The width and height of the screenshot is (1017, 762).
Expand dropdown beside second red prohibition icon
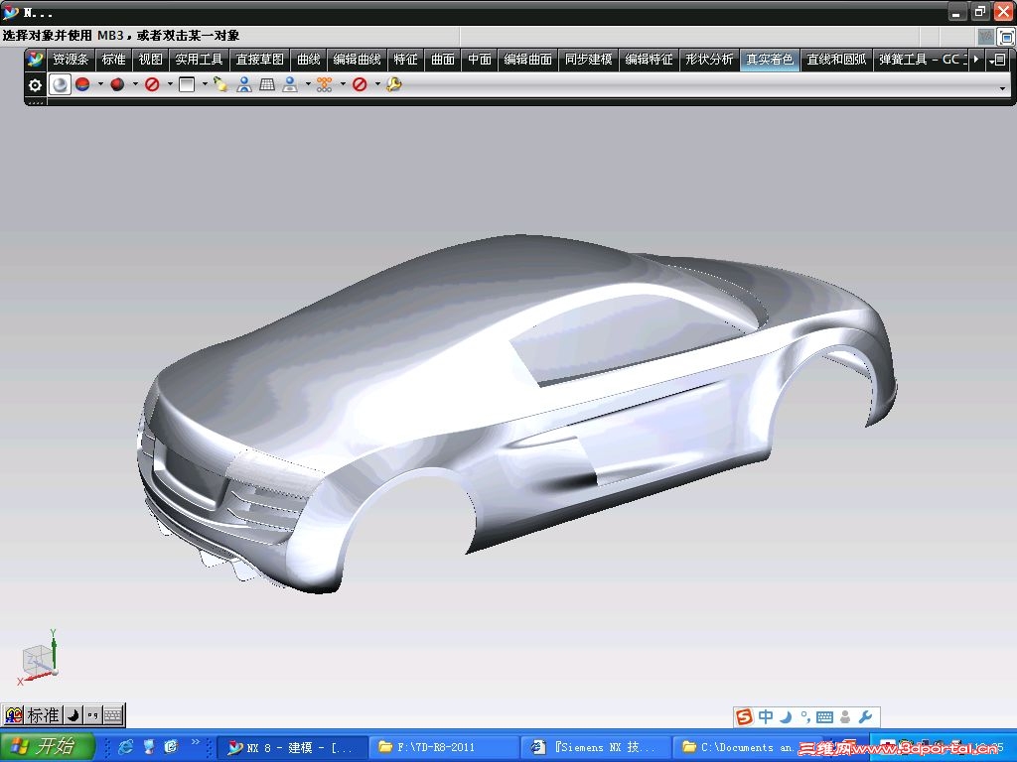pos(377,84)
